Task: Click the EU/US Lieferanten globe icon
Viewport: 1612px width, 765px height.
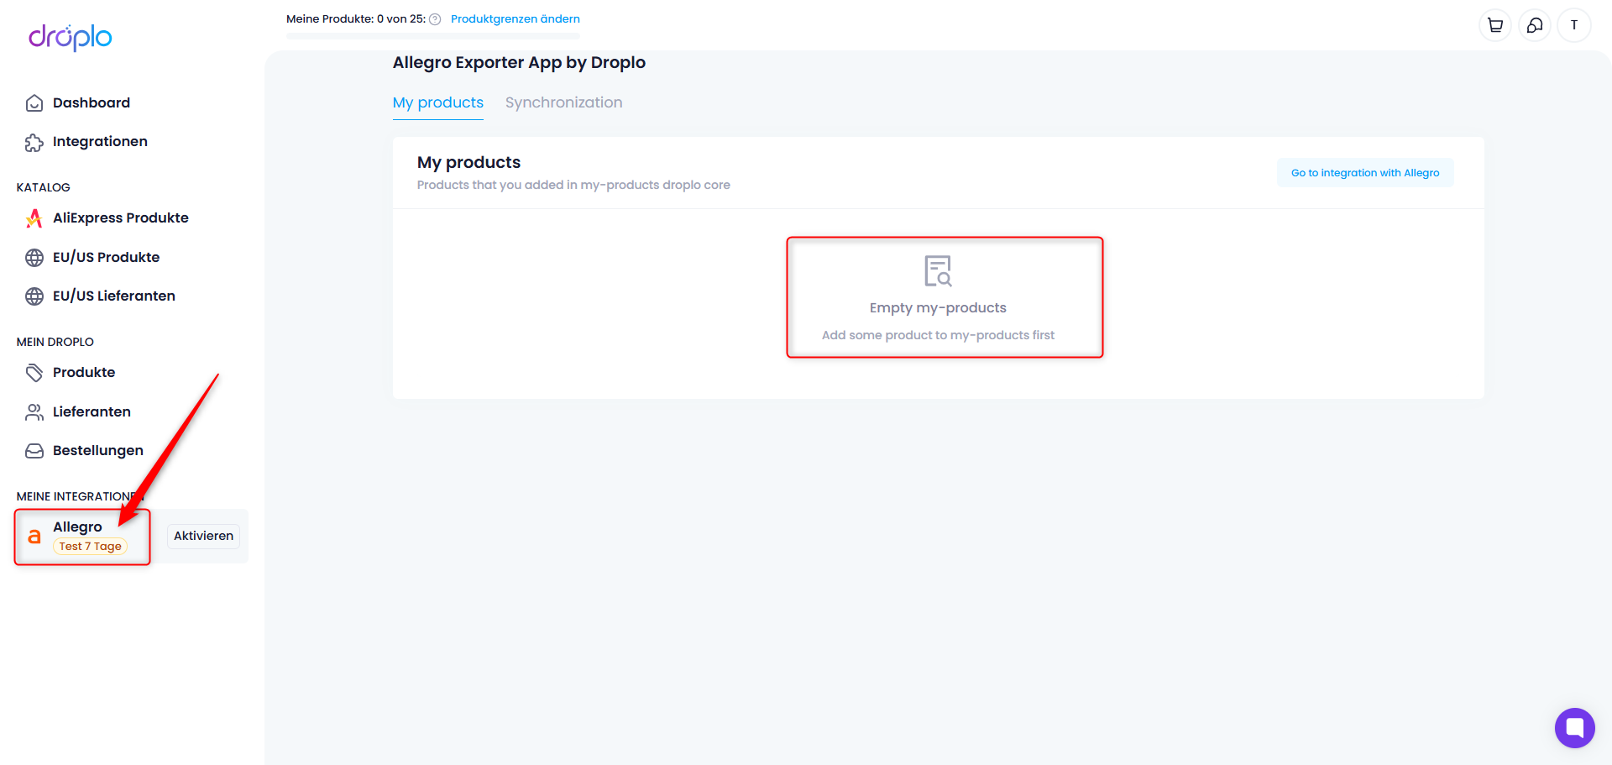Action: tap(34, 296)
